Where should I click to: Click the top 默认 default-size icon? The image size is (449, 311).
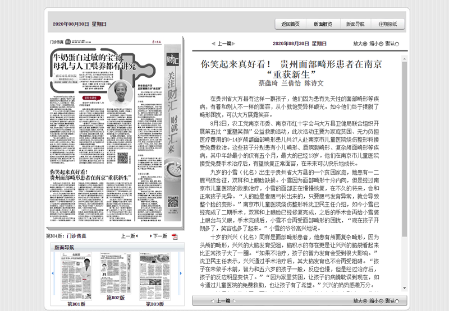tap(397, 44)
